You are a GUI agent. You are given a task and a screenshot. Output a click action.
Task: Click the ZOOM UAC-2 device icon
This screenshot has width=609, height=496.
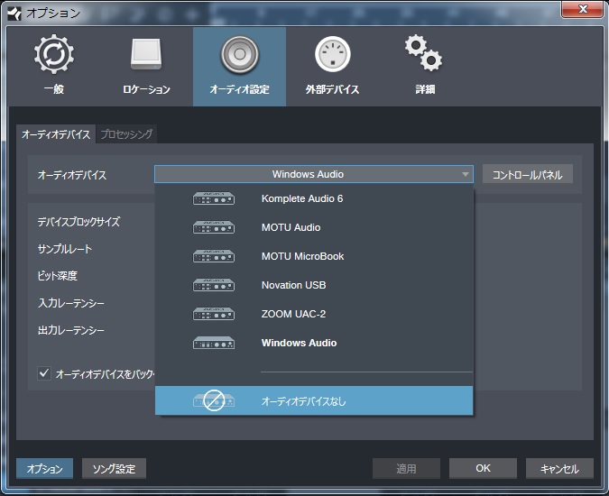214,314
